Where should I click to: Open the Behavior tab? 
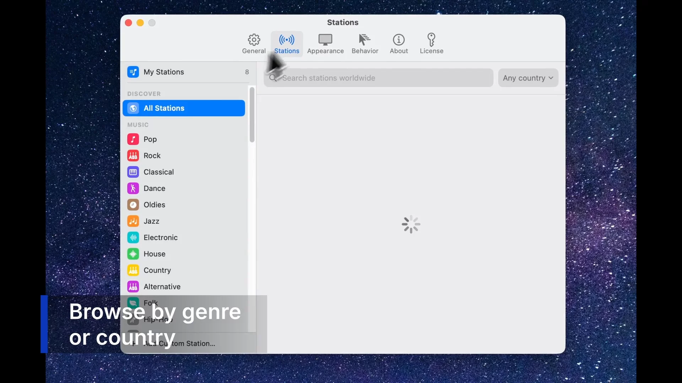point(365,44)
